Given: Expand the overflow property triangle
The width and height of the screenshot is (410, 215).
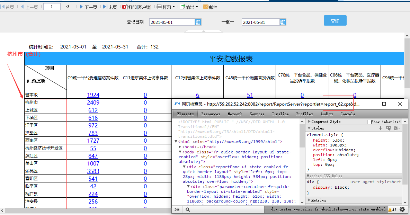Looking at the screenshot, I should coord(337,150).
